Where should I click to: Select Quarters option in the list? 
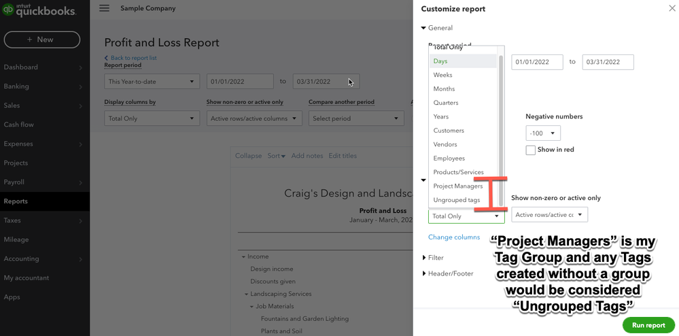446,103
